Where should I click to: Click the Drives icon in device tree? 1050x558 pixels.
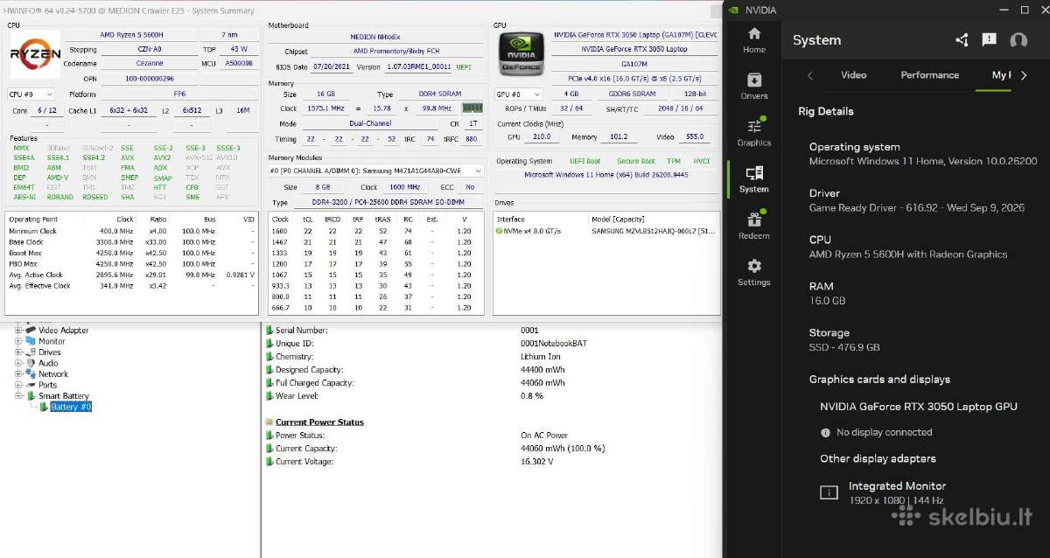click(31, 352)
